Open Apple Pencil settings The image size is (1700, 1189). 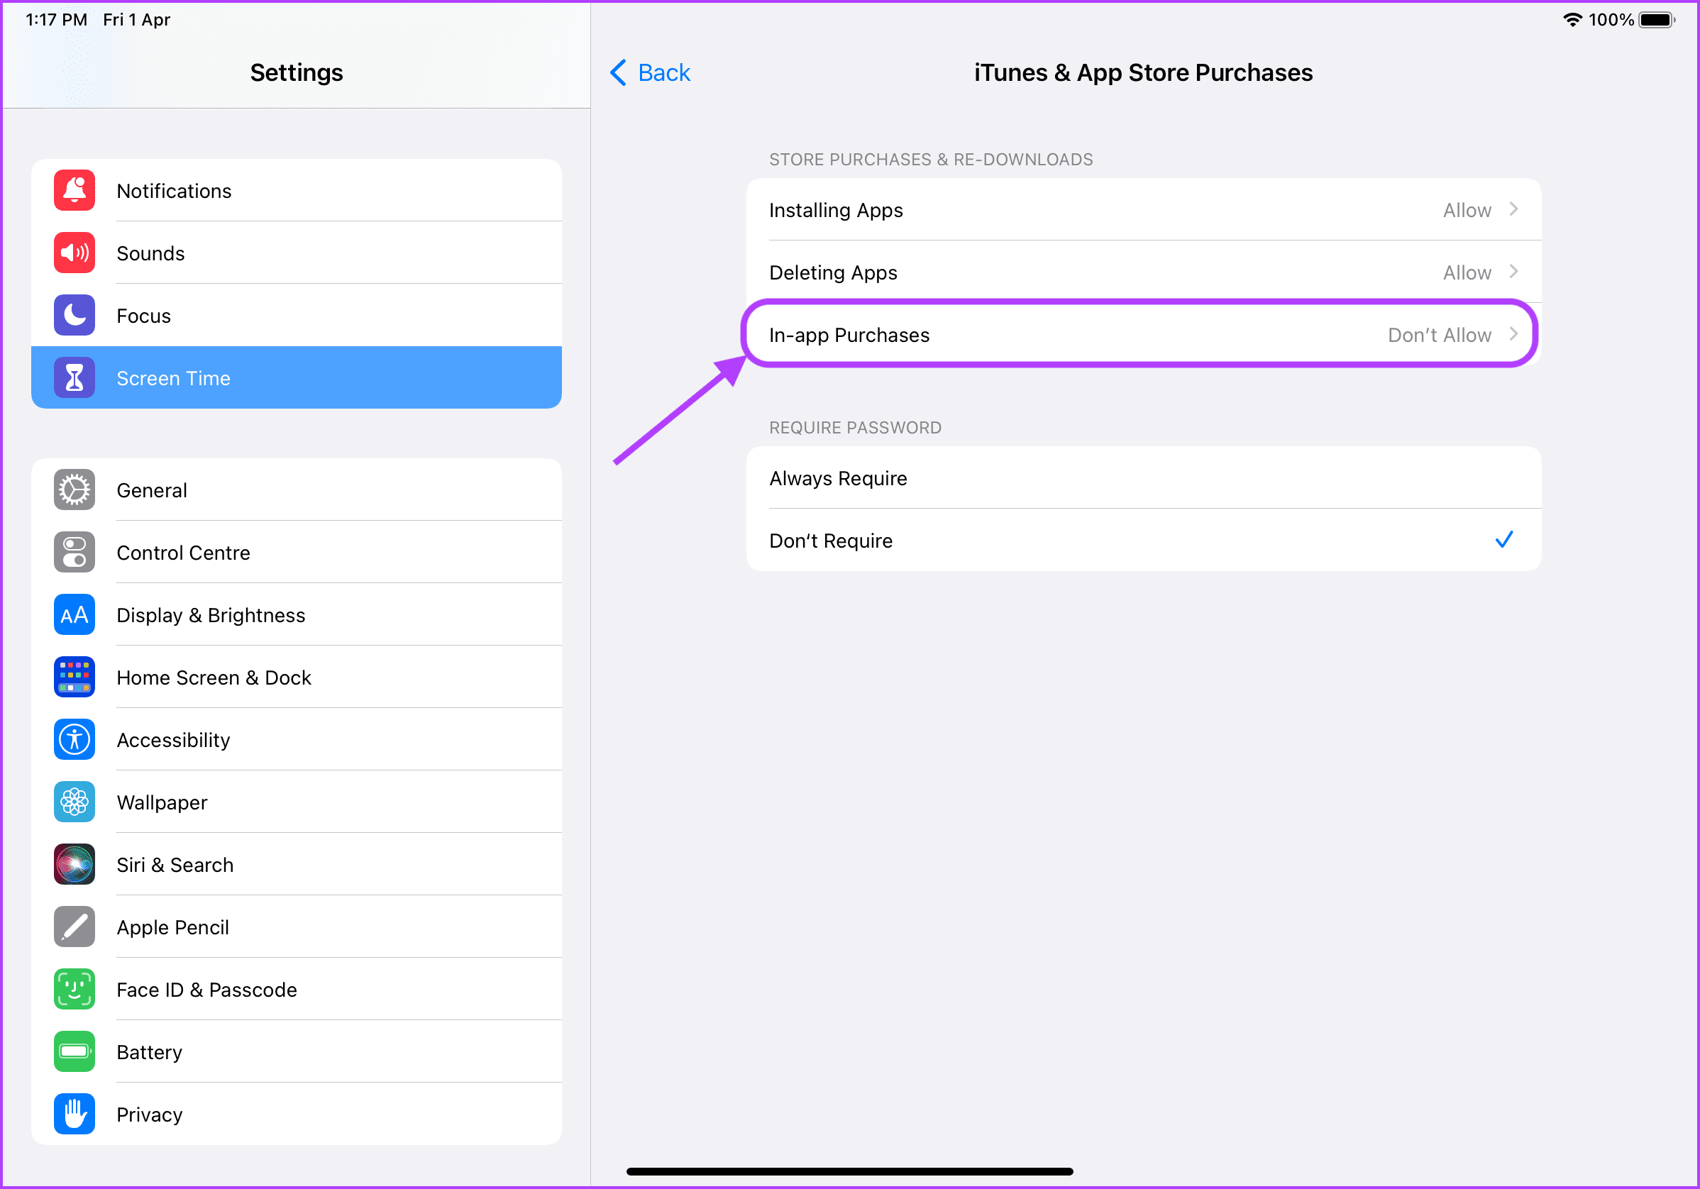(x=296, y=927)
